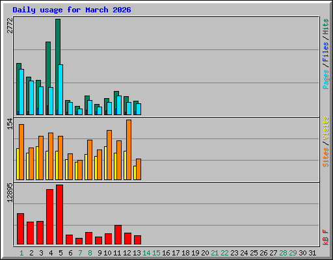Select the orange sites bar for day 12
Screen dimensions: 333x260
(x=129, y=149)
